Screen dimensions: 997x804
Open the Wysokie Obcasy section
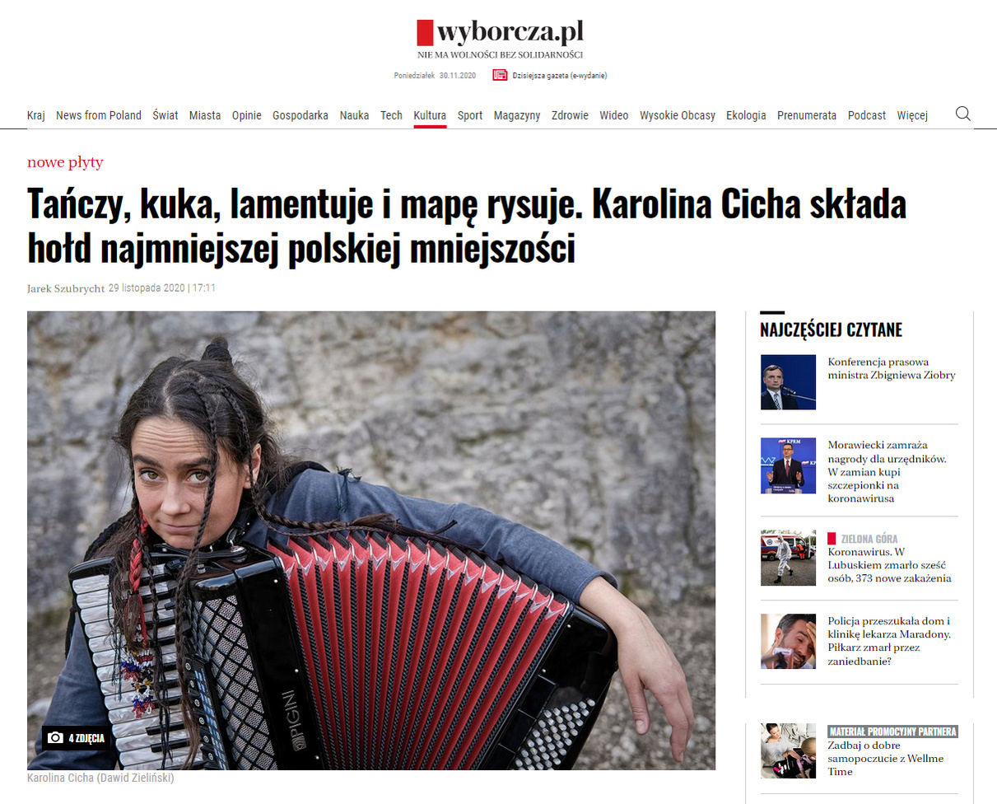pyautogui.click(x=678, y=115)
